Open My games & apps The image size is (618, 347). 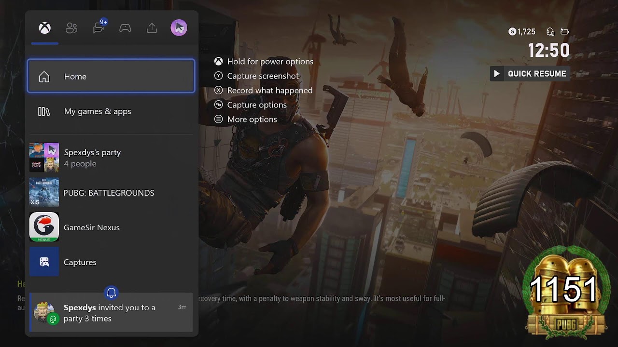coord(111,111)
